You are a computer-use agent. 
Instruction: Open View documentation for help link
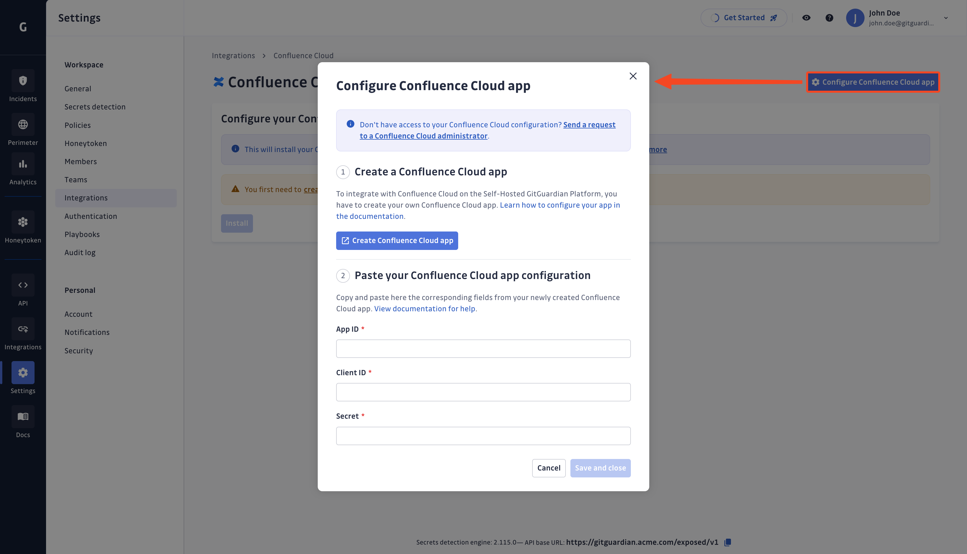coord(425,309)
